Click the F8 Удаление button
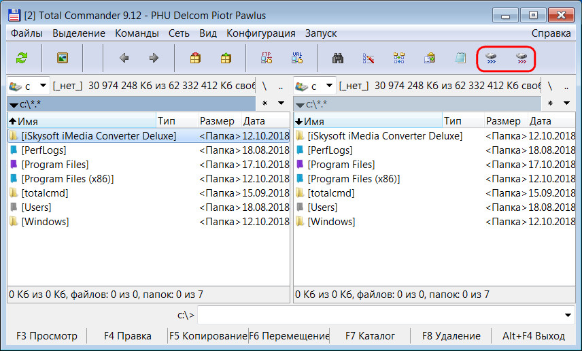 451,336
